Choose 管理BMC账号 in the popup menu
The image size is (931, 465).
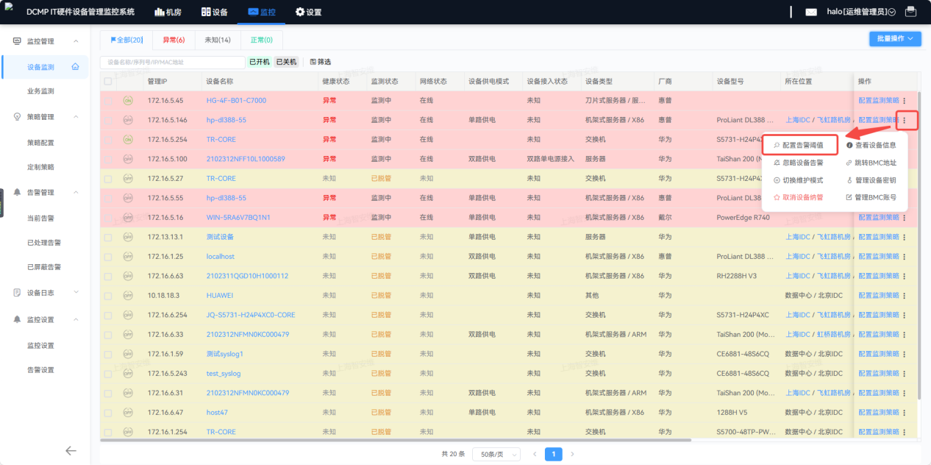pos(871,197)
